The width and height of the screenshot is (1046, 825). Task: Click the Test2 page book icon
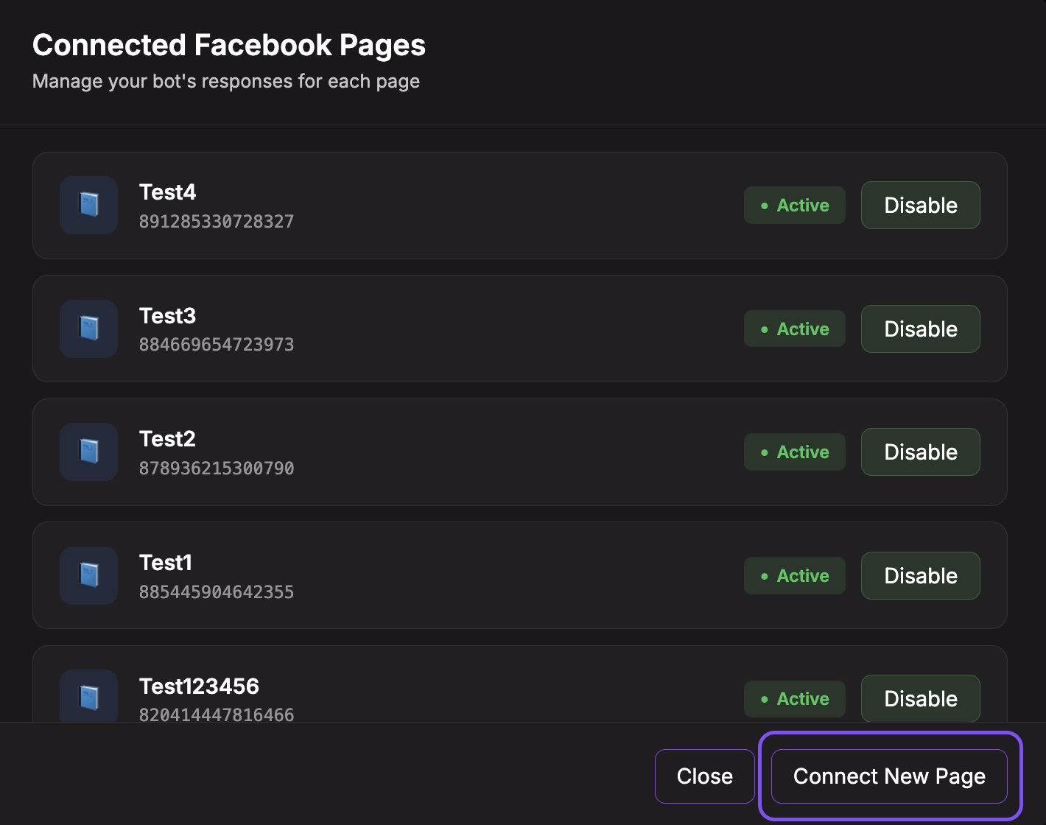[x=88, y=452]
